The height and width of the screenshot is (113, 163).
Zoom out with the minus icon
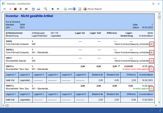coord(58,9)
